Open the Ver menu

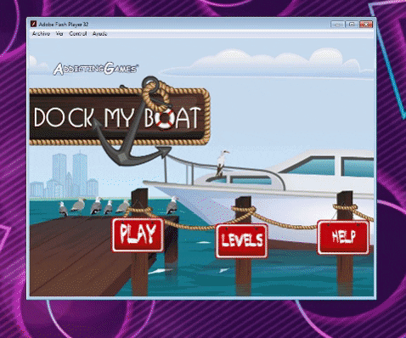(x=59, y=34)
